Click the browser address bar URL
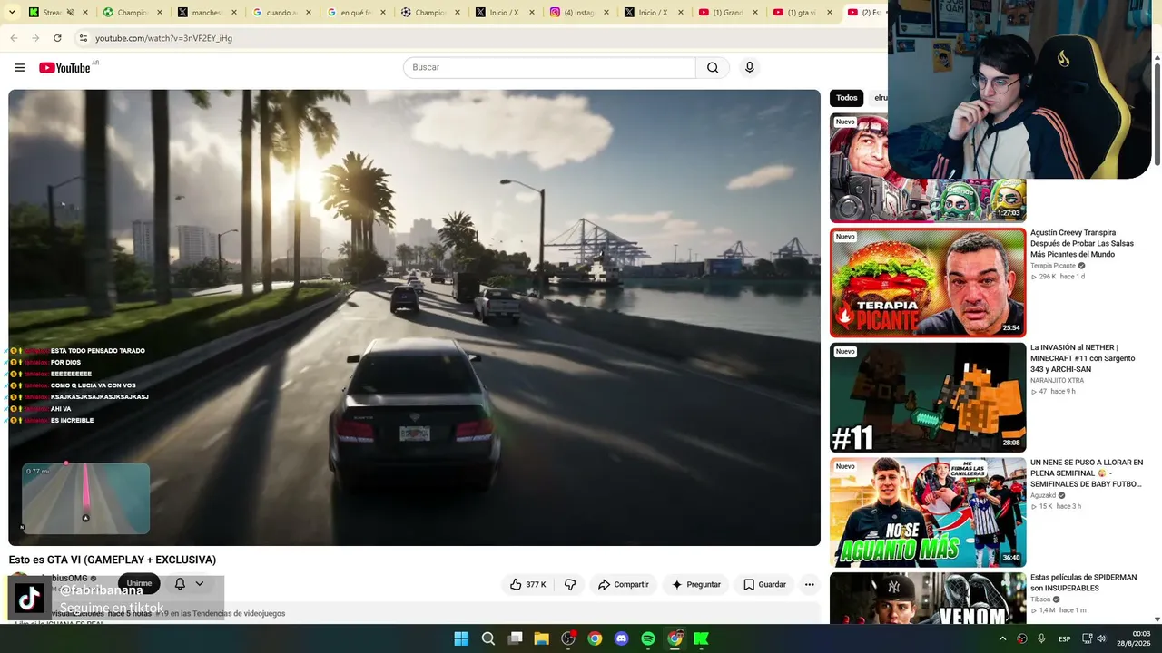 (x=163, y=38)
